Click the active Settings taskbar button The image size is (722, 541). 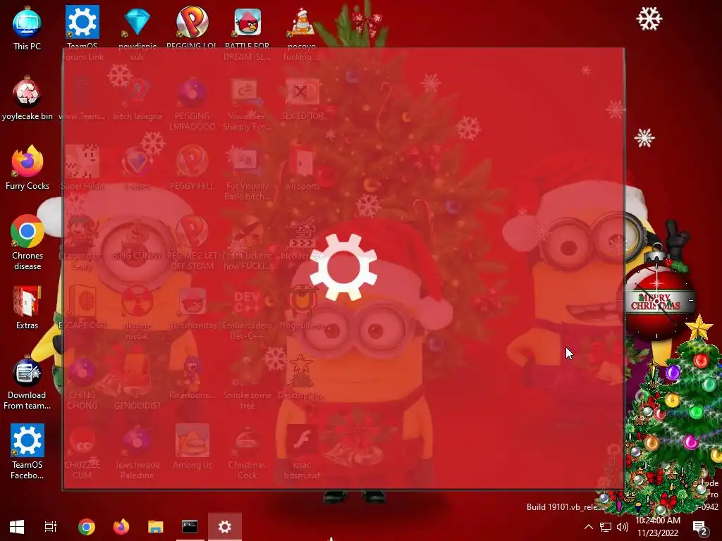click(225, 527)
